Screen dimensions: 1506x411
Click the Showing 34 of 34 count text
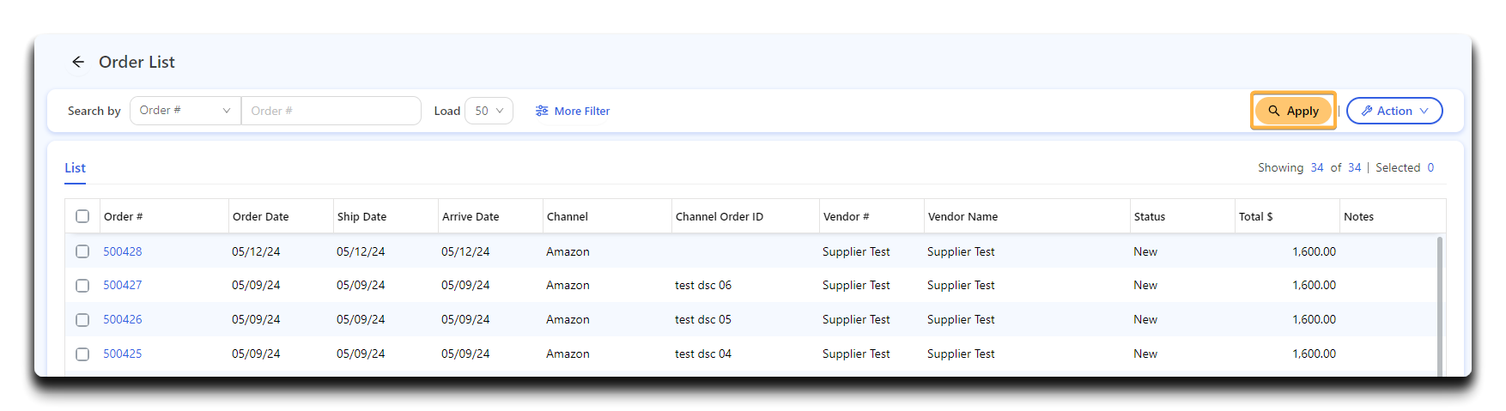[x=1309, y=167]
